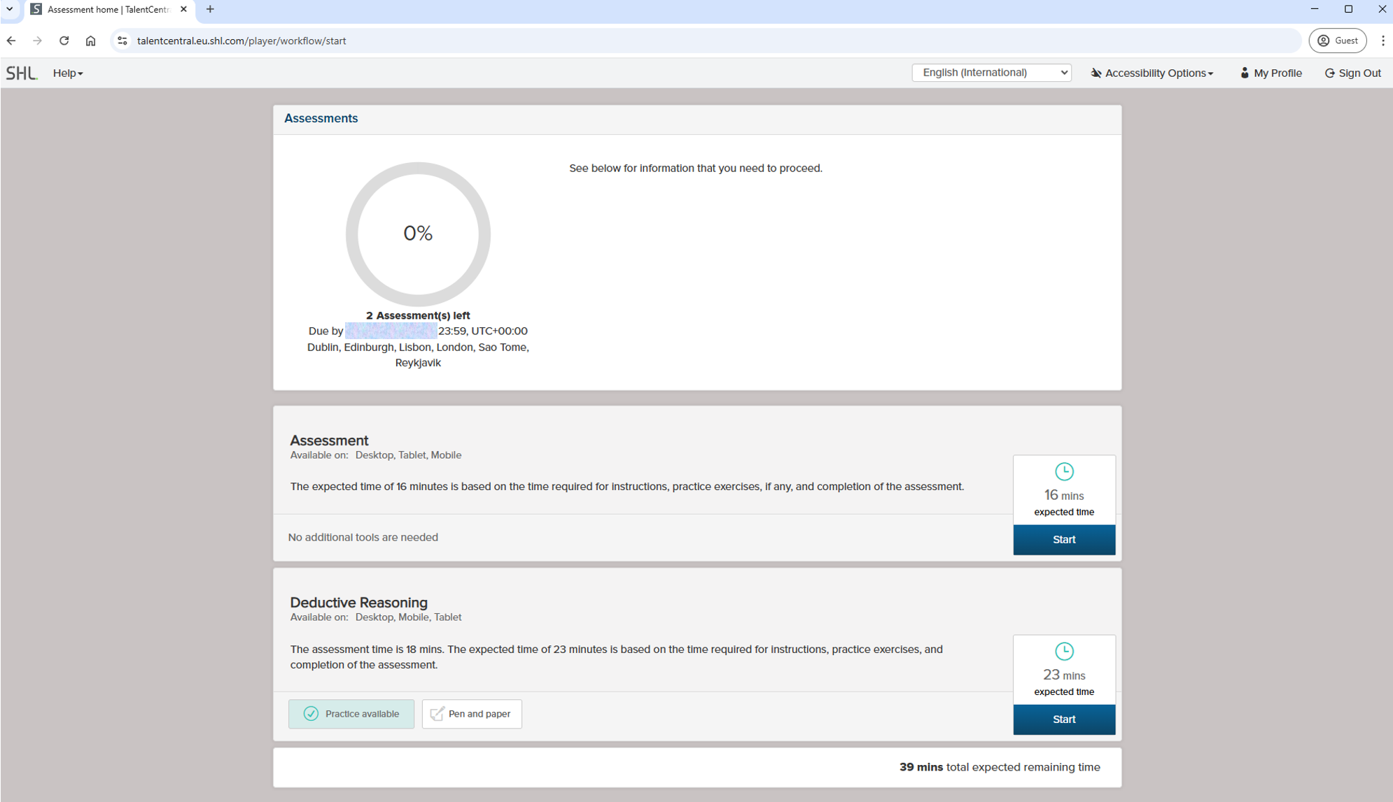Image resolution: width=1393 pixels, height=802 pixels.
Task: Click the SHL logo icon
Action: [x=21, y=73]
